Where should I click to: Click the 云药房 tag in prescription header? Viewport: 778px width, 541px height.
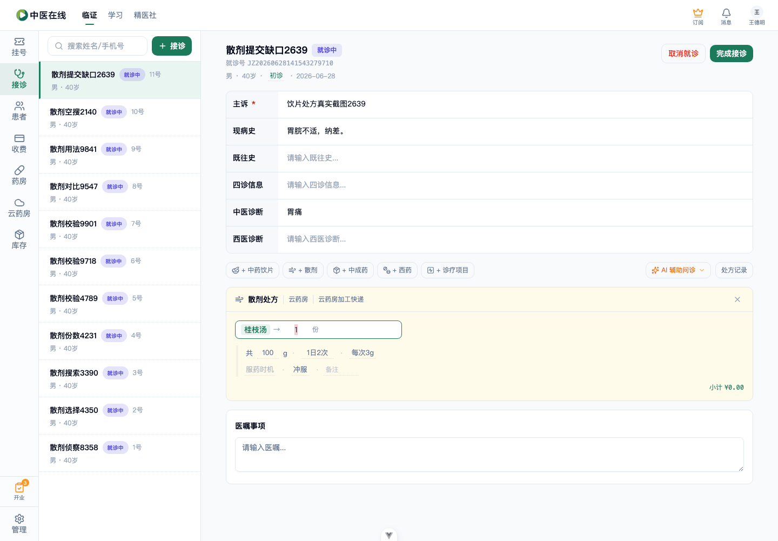(298, 299)
